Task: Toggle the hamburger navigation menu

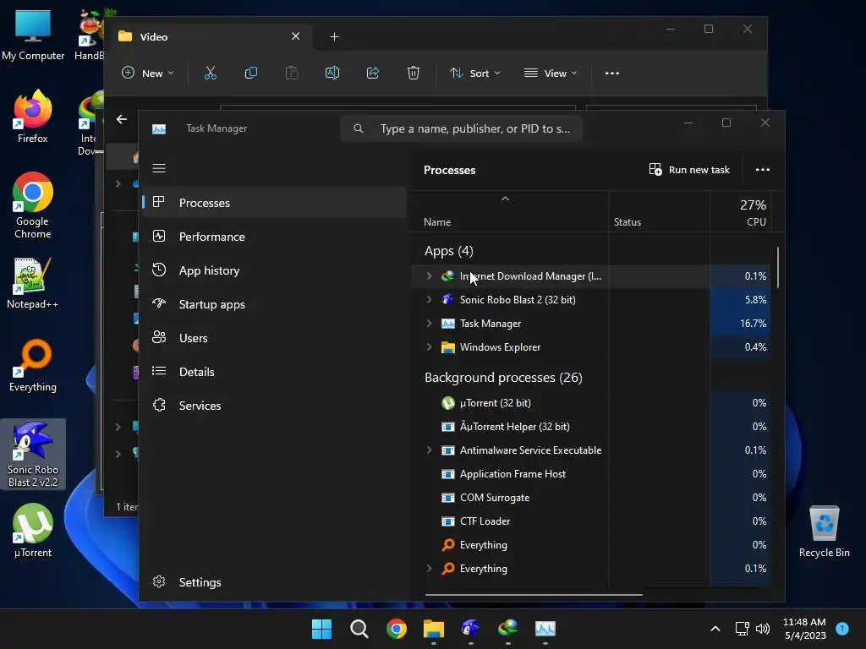Action: (x=159, y=168)
